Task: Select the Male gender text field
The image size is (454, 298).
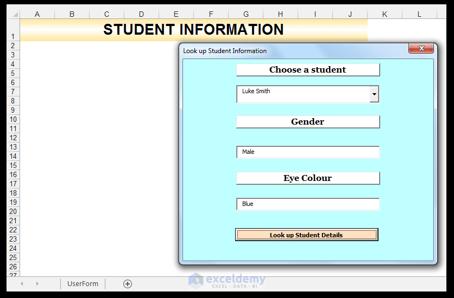Action: click(x=308, y=152)
